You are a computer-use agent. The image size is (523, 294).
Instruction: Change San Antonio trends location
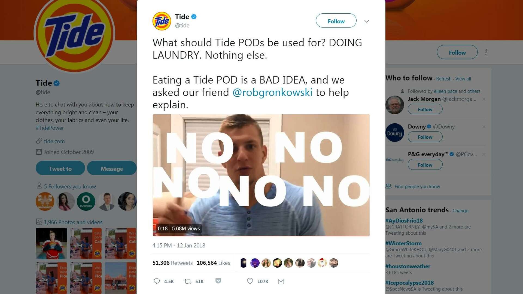pos(460,211)
